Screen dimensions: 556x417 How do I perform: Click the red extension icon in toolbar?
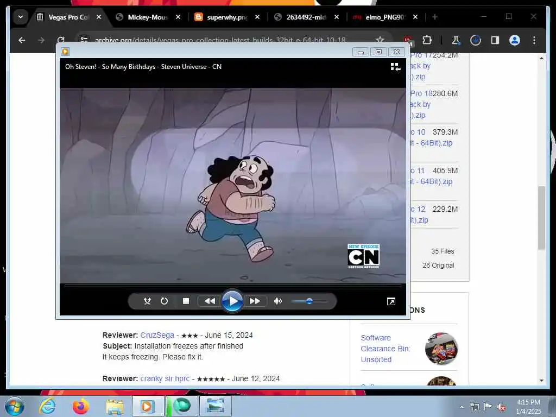[408, 40]
